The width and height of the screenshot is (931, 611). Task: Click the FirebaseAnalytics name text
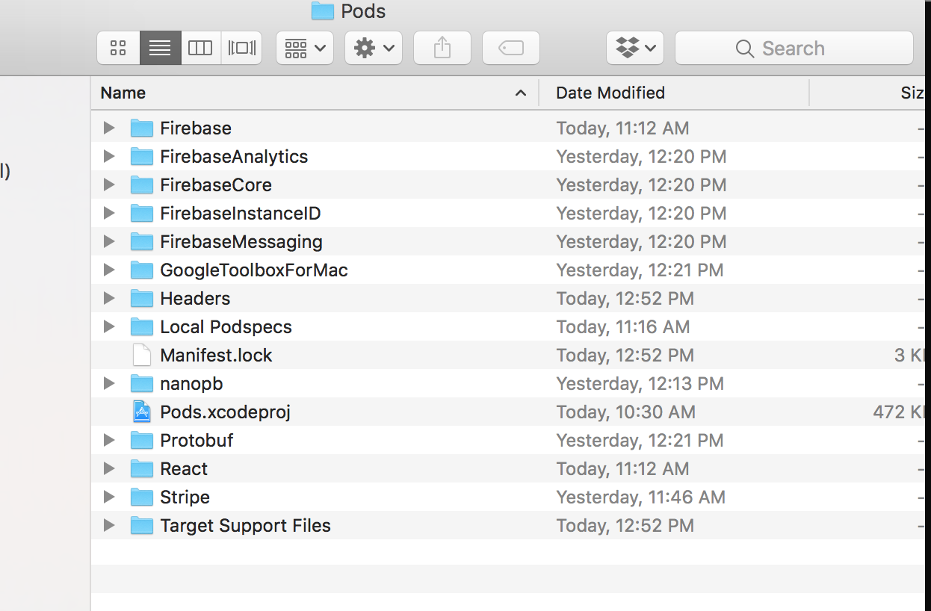point(234,156)
